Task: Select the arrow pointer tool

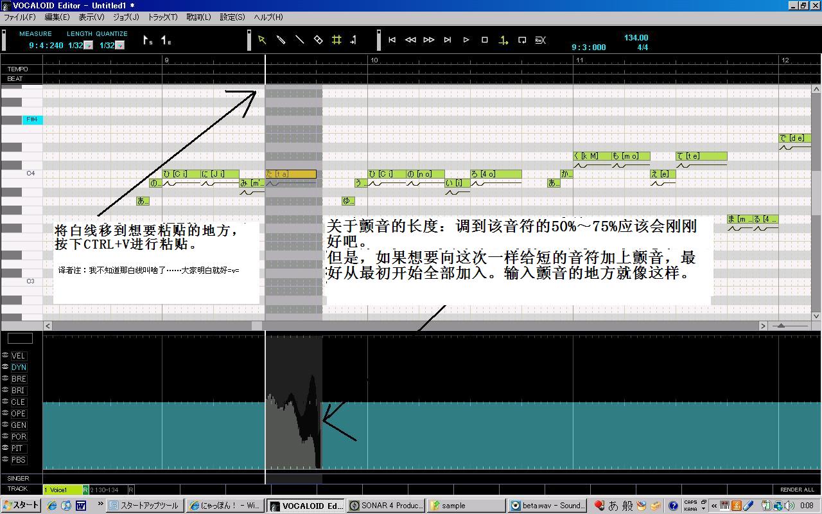Action: (x=262, y=40)
